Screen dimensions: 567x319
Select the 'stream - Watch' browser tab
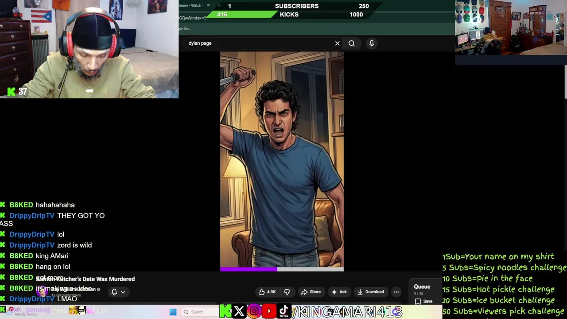tap(191, 5)
